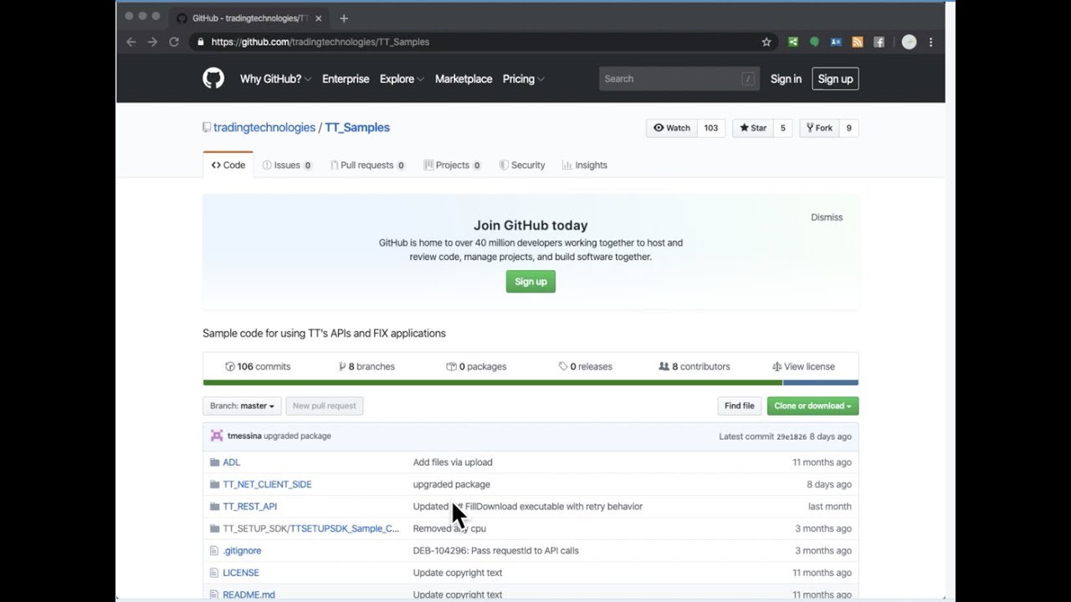The width and height of the screenshot is (1071, 602).
Task: Close the GitHub browser tab
Action: (318, 18)
